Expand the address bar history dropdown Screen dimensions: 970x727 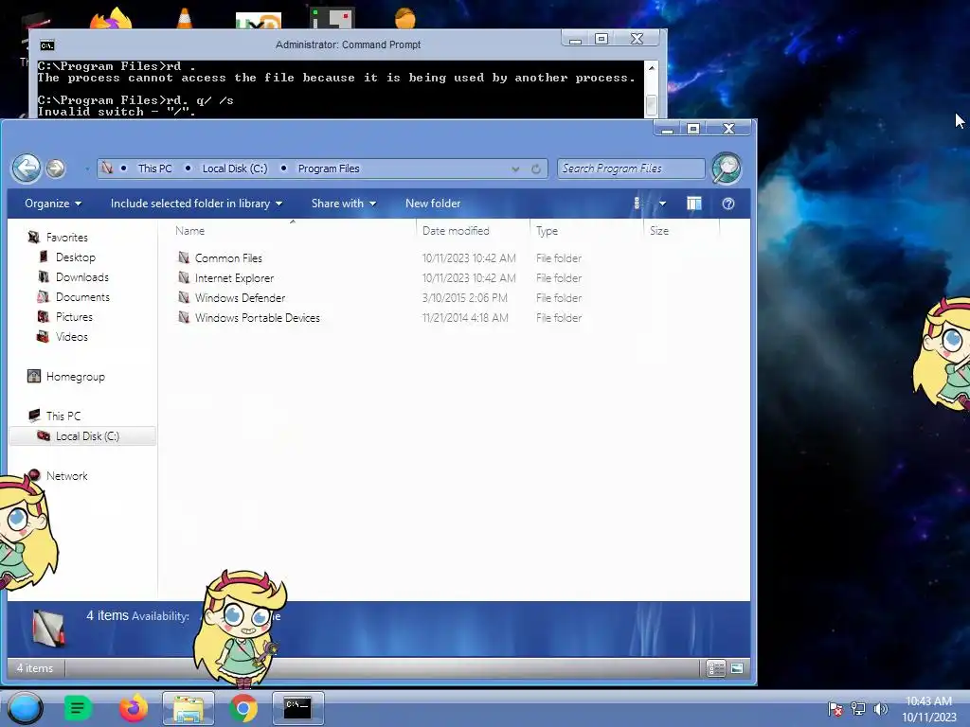(x=515, y=168)
